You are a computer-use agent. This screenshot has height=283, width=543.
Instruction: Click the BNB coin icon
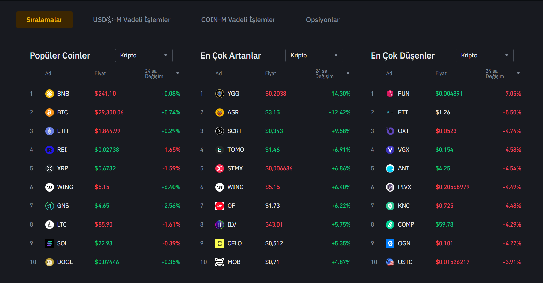click(49, 94)
